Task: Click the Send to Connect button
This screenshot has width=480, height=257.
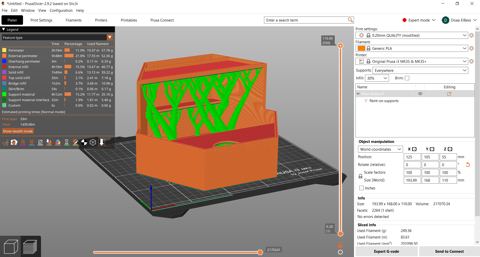Action: coord(449,251)
